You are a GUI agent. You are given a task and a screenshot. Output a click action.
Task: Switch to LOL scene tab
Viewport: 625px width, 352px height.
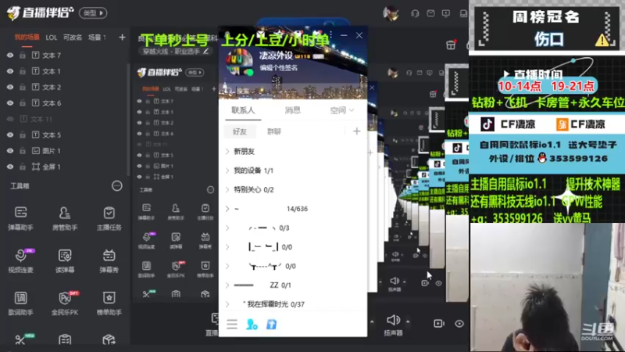51,38
